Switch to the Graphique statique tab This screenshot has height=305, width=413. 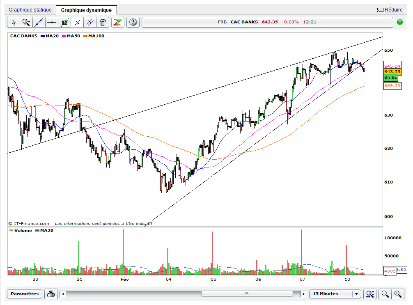pos(30,10)
